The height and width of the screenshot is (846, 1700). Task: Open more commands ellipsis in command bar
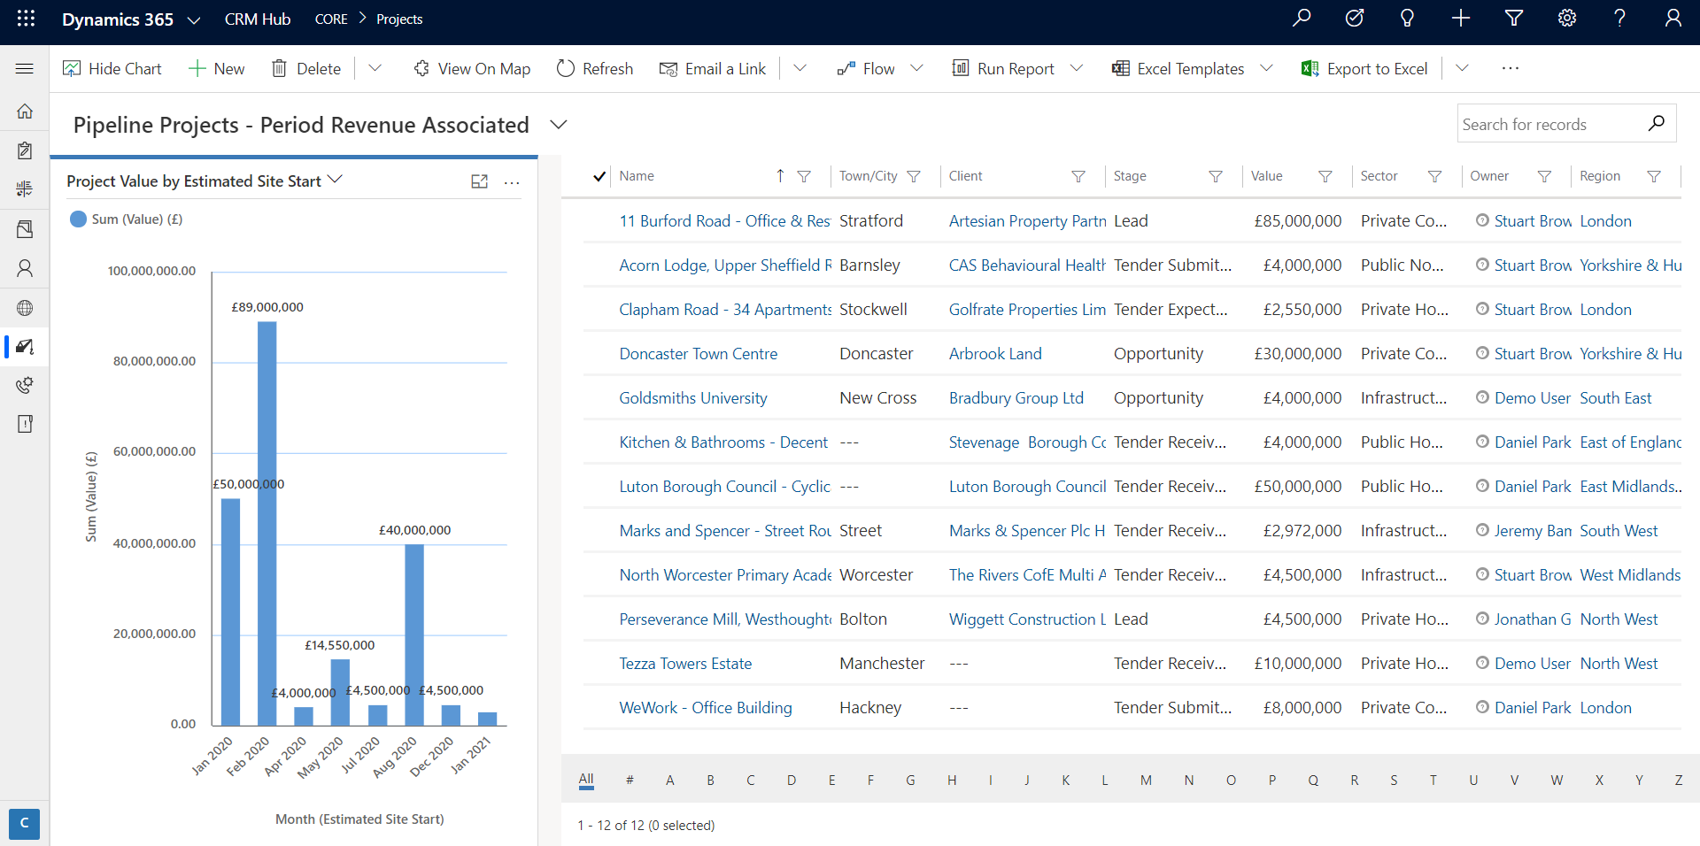1511,68
